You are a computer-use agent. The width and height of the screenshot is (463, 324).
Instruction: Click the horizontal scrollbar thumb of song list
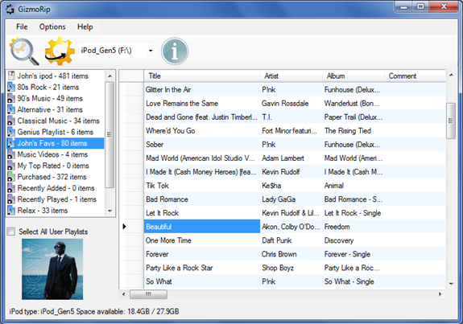148,294
